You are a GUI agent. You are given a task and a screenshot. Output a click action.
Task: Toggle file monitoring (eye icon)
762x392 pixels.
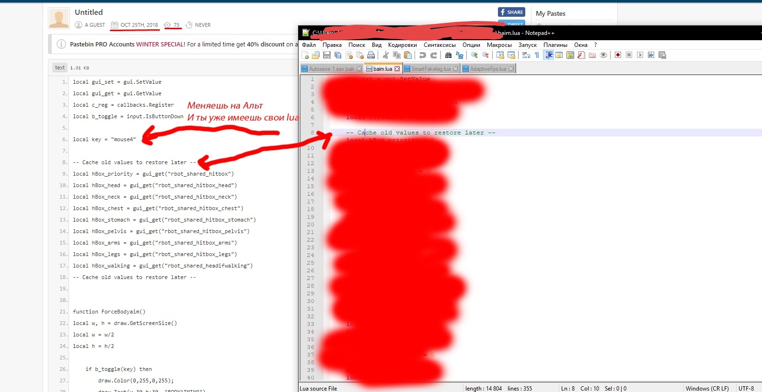pyautogui.click(x=603, y=55)
